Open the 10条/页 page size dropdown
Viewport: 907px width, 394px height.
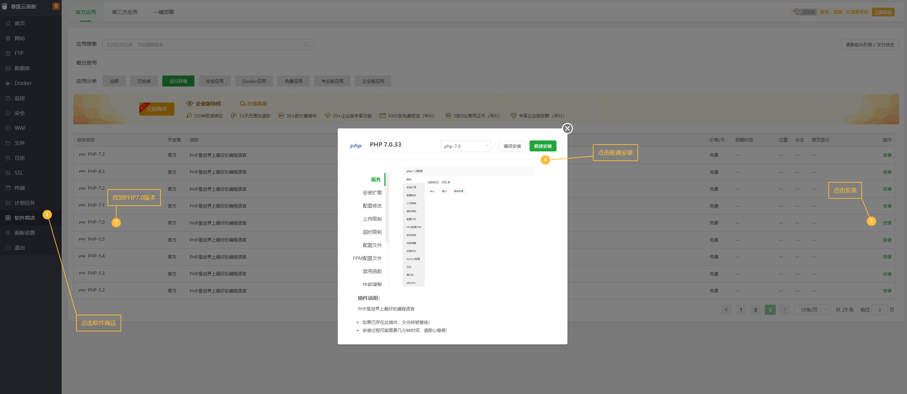(812, 310)
